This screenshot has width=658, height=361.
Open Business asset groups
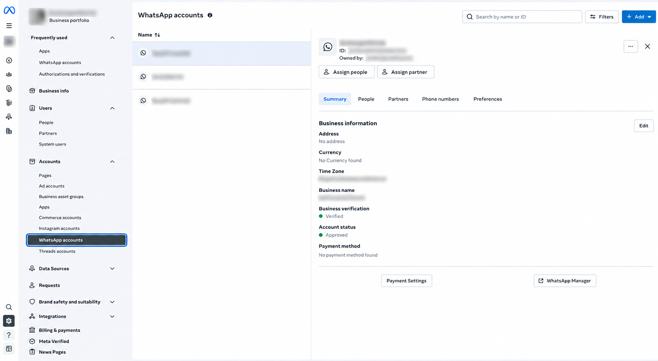point(61,196)
